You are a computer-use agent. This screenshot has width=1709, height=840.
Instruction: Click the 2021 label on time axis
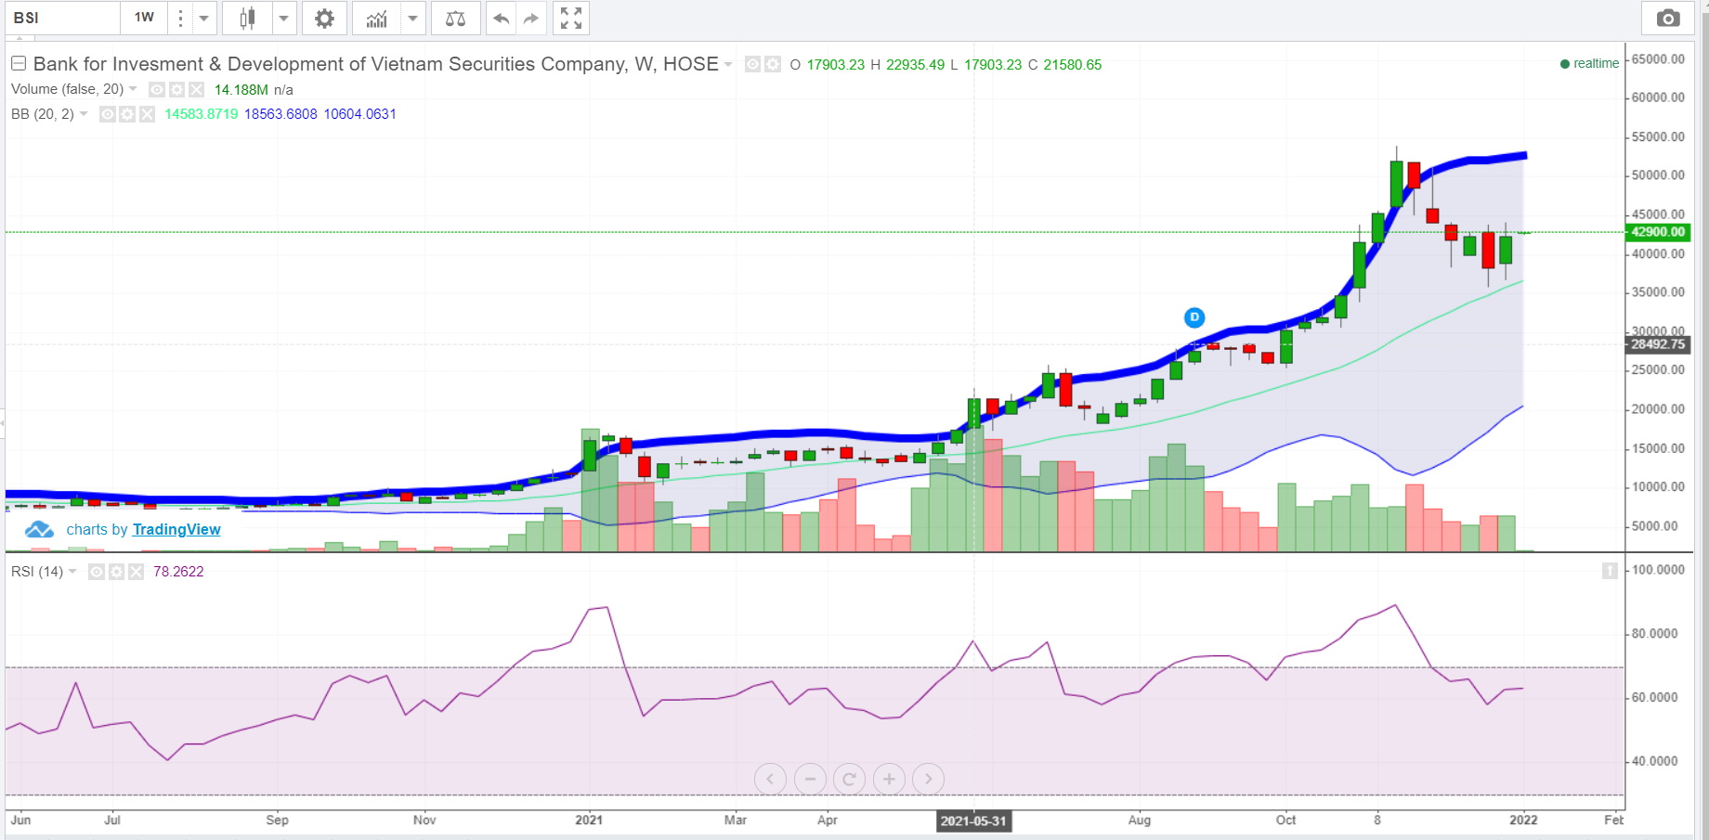pyautogui.click(x=589, y=820)
